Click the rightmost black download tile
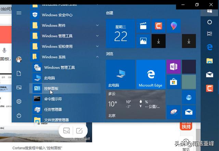Screen dimensions: 219x151 pos(189,41)
